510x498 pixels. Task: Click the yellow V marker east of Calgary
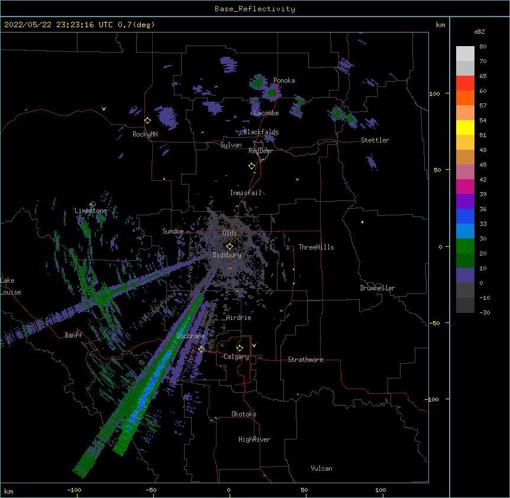(254, 345)
